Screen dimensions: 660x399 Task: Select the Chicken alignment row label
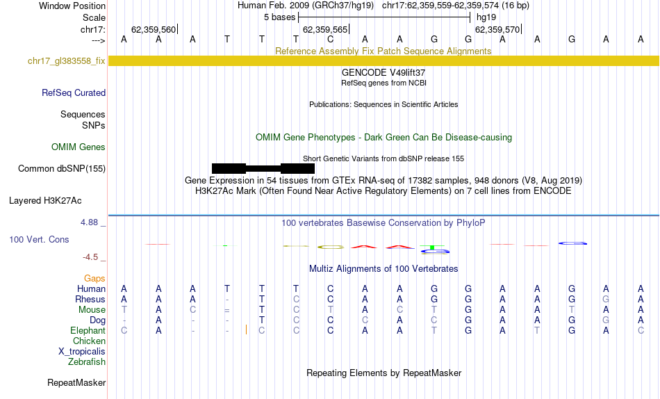coord(89,341)
